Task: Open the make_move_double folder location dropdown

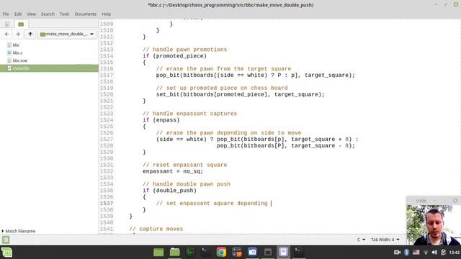Action: [67, 34]
